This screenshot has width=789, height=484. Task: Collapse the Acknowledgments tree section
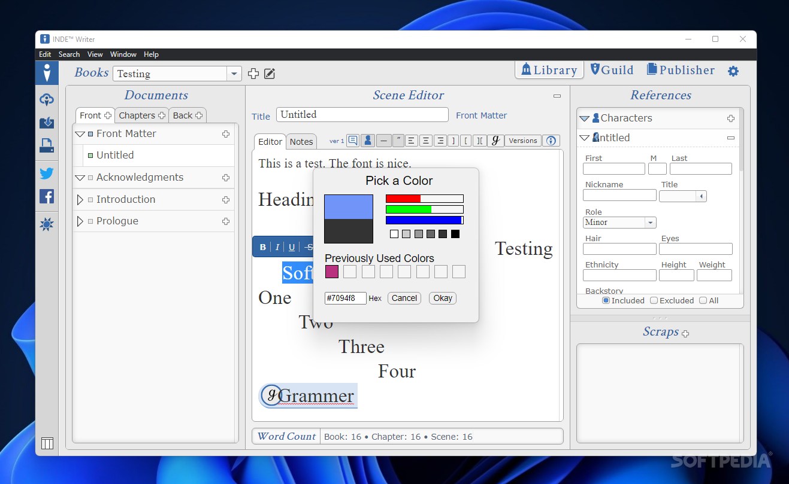[x=80, y=178]
